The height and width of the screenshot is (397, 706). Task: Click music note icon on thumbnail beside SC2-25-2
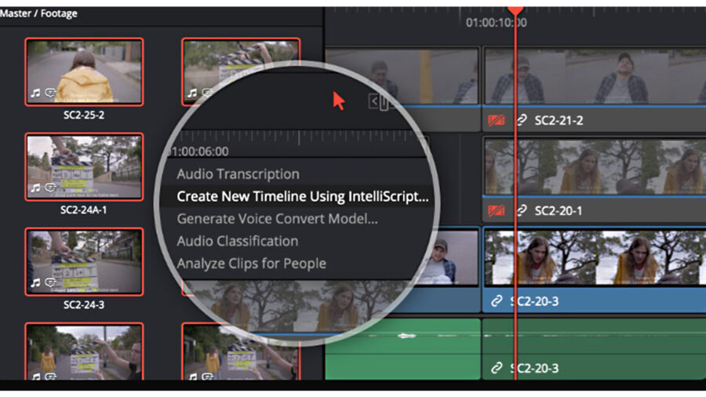click(x=192, y=93)
